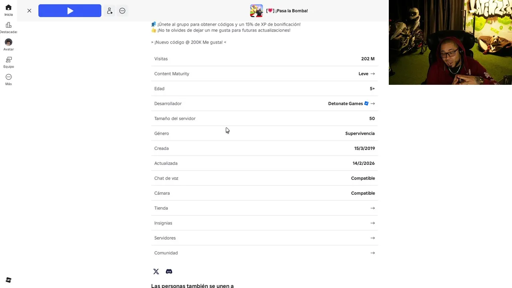Open the more options ellipsis menu
The width and height of the screenshot is (512, 288).
(x=122, y=11)
